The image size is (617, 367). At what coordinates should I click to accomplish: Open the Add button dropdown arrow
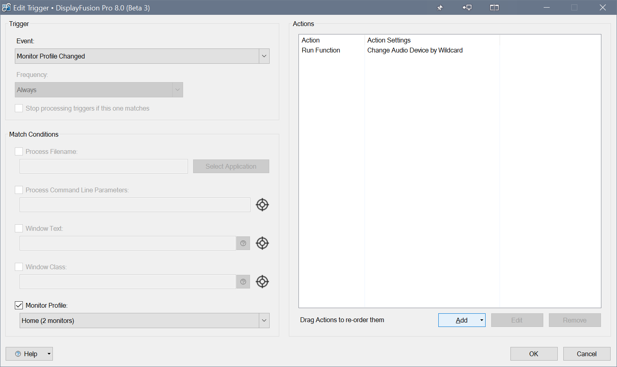coord(481,320)
